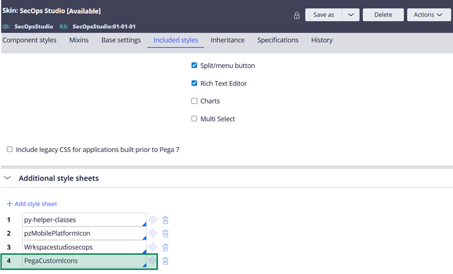Image resolution: width=453 pixels, height=274 pixels.
Task: Open rule icon for pzMobilePlatformIcon row
Action: click(x=152, y=233)
